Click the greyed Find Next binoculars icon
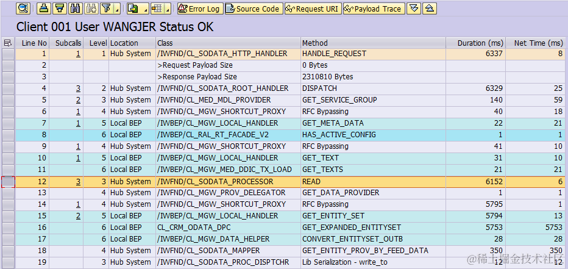Viewport: 568px width, 269px height. point(91,9)
